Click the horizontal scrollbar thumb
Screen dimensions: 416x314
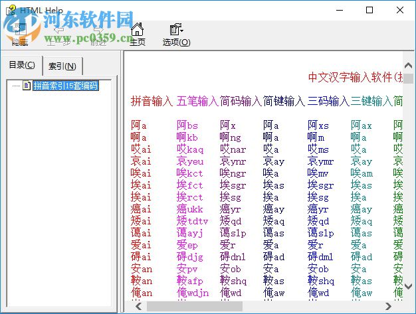pyautogui.click(x=195, y=307)
